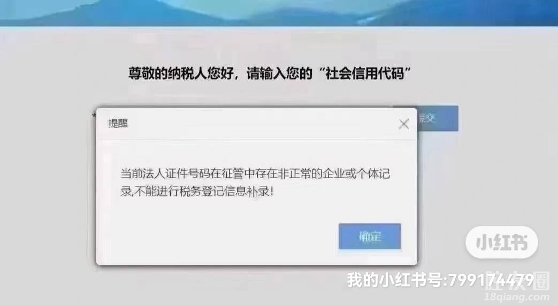Screen dimensions: 558x306
Task: Click the partially hidden 提交 submit button
Action: click(438, 118)
